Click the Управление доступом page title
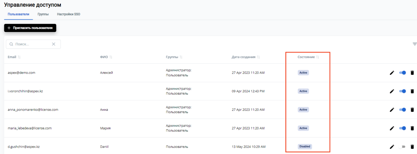Screen dimensions: 417x154 coord(33,5)
